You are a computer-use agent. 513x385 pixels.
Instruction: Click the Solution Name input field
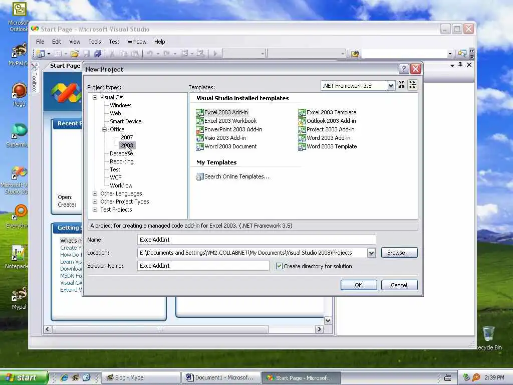(203, 266)
